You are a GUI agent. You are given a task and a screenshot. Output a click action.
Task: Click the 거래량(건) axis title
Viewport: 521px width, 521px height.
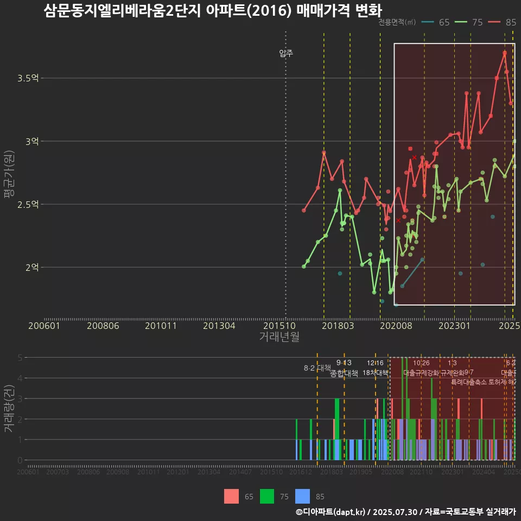(9, 408)
